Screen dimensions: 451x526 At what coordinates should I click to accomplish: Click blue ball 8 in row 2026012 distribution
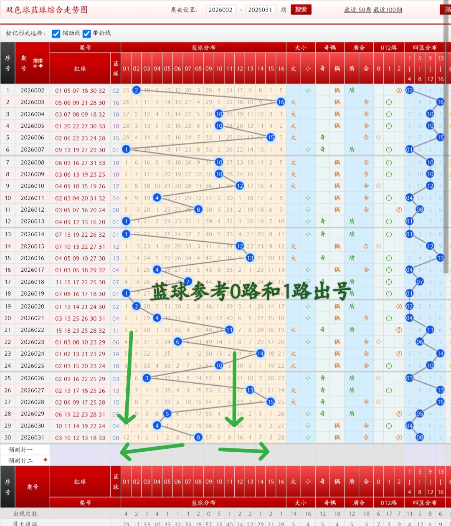(x=198, y=210)
